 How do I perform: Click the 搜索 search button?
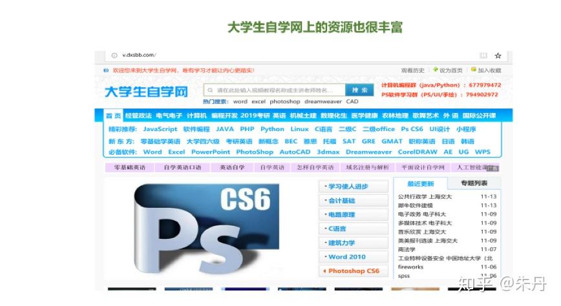(359, 90)
